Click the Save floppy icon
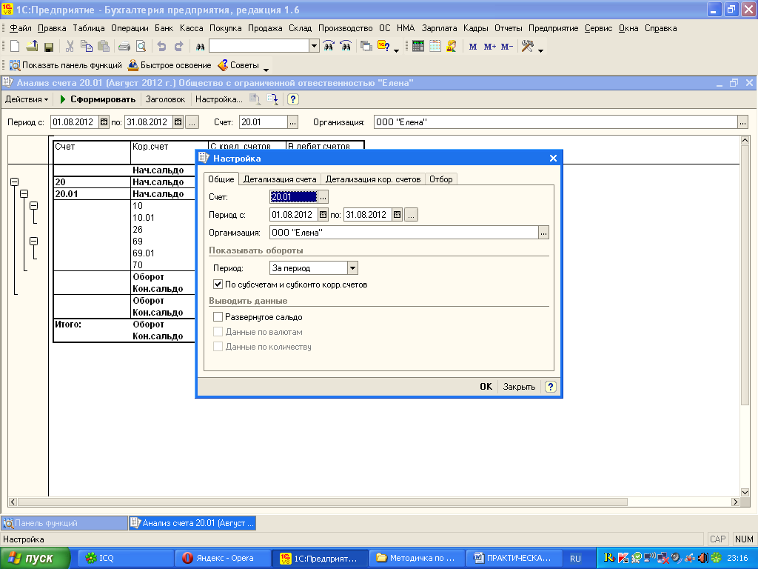 pos(48,47)
